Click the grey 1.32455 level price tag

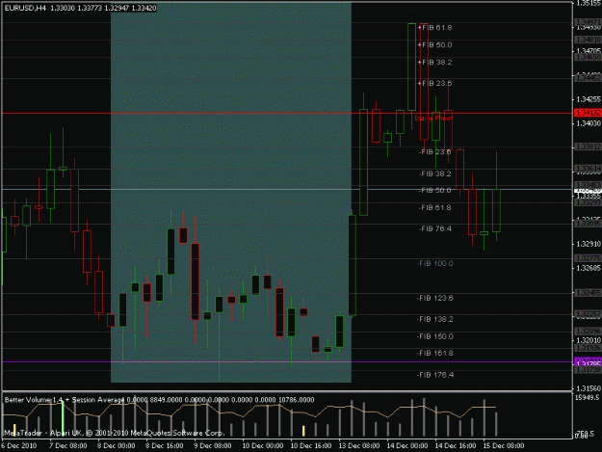[588, 293]
